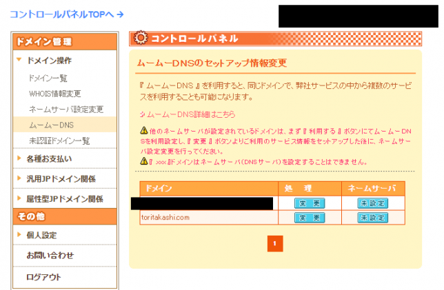Click ログアウト to sign out

tap(43, 277)
